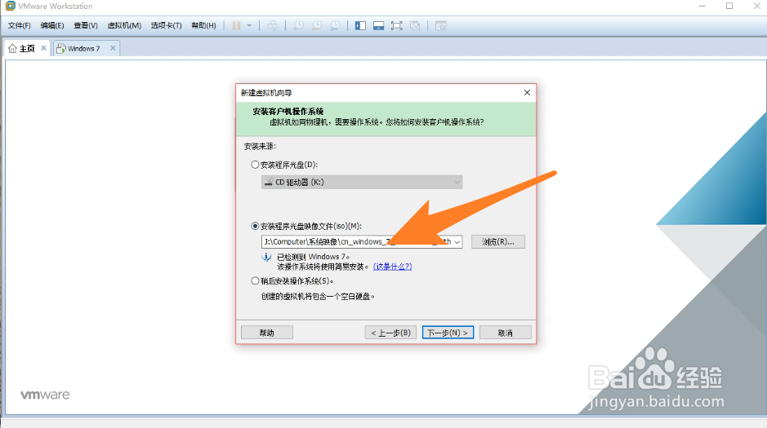Expand the ISO path combo box arrow
Screen dimensions: 767x428
tap(457, 241)
